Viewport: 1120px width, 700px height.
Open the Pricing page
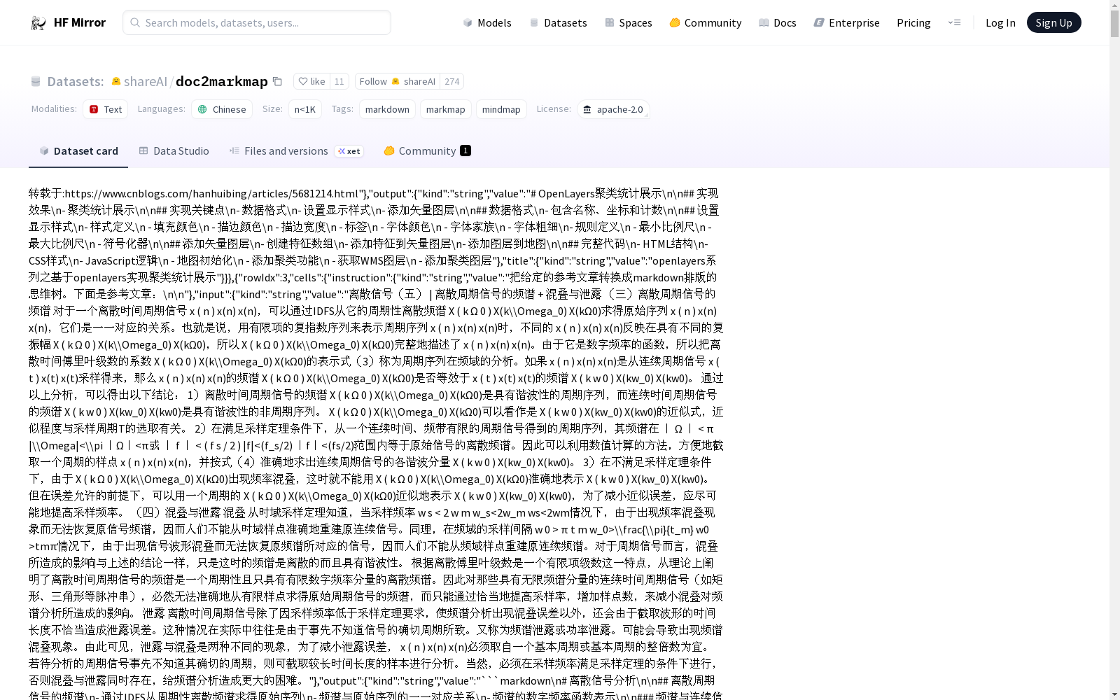pos(913,22)
